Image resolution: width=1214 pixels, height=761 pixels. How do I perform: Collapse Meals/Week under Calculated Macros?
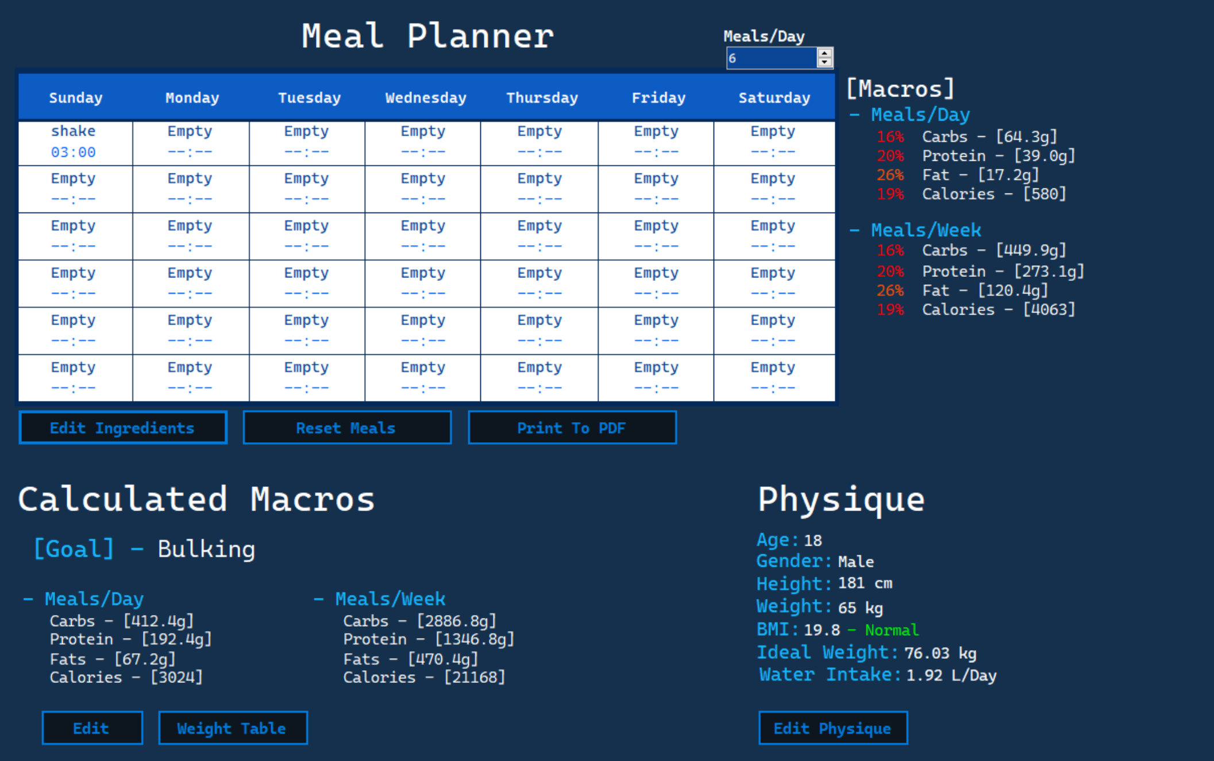[320, 598]
